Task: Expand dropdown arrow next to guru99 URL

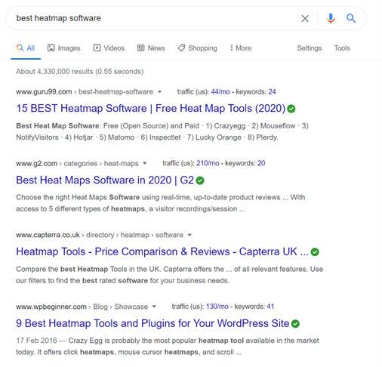Action: [x=159, y=92]
